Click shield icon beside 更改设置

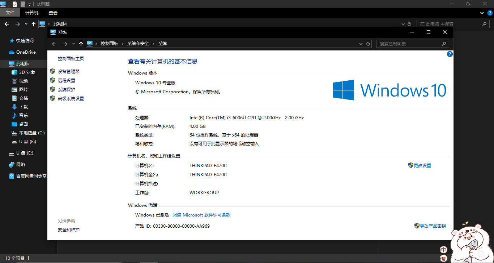coord(410,165)
